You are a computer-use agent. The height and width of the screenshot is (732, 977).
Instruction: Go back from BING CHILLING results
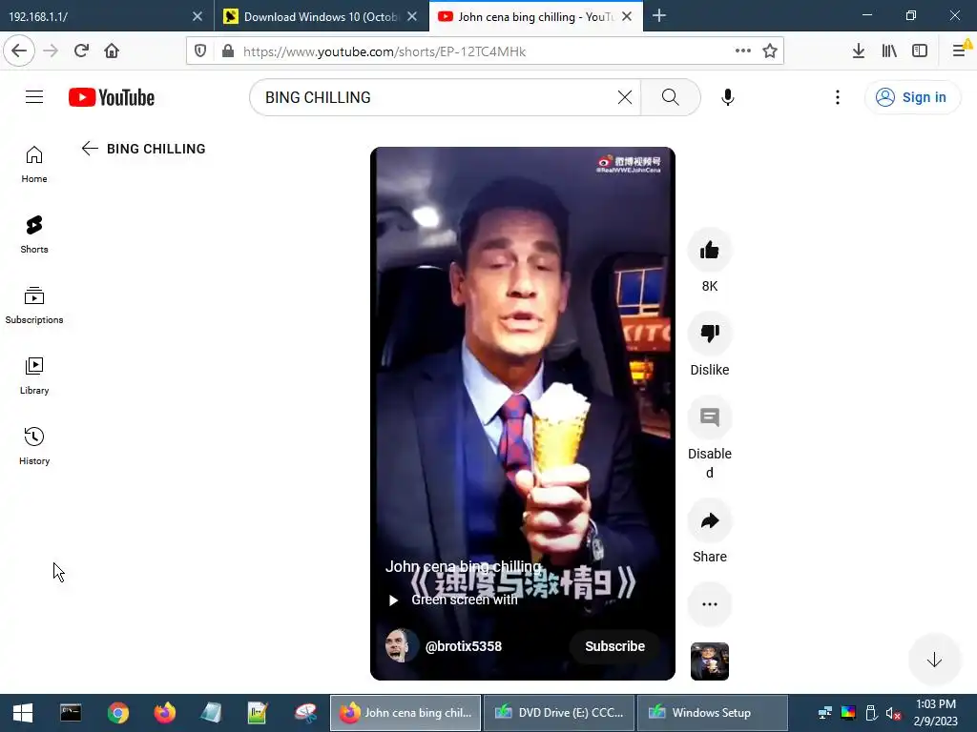pos(90,148)
